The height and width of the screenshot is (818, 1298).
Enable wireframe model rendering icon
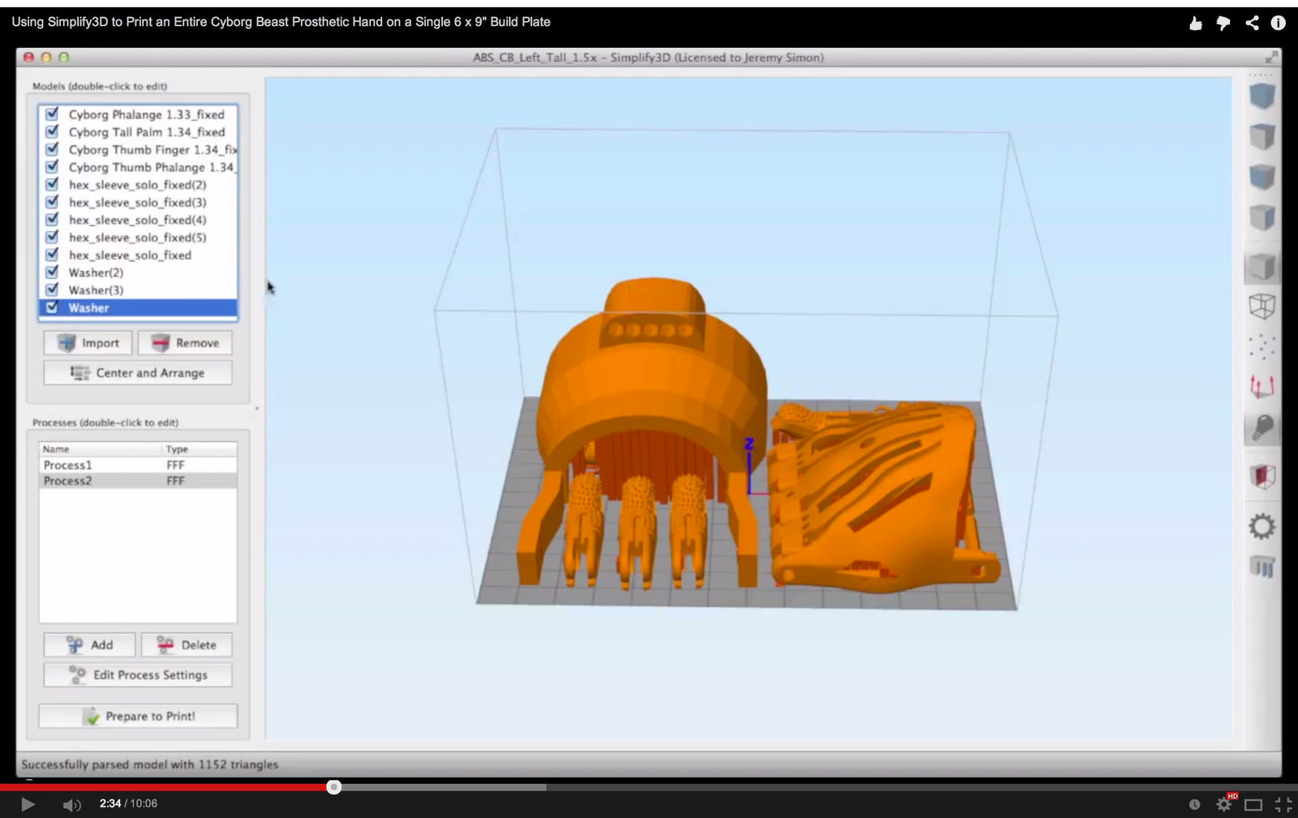[1261, 306]
